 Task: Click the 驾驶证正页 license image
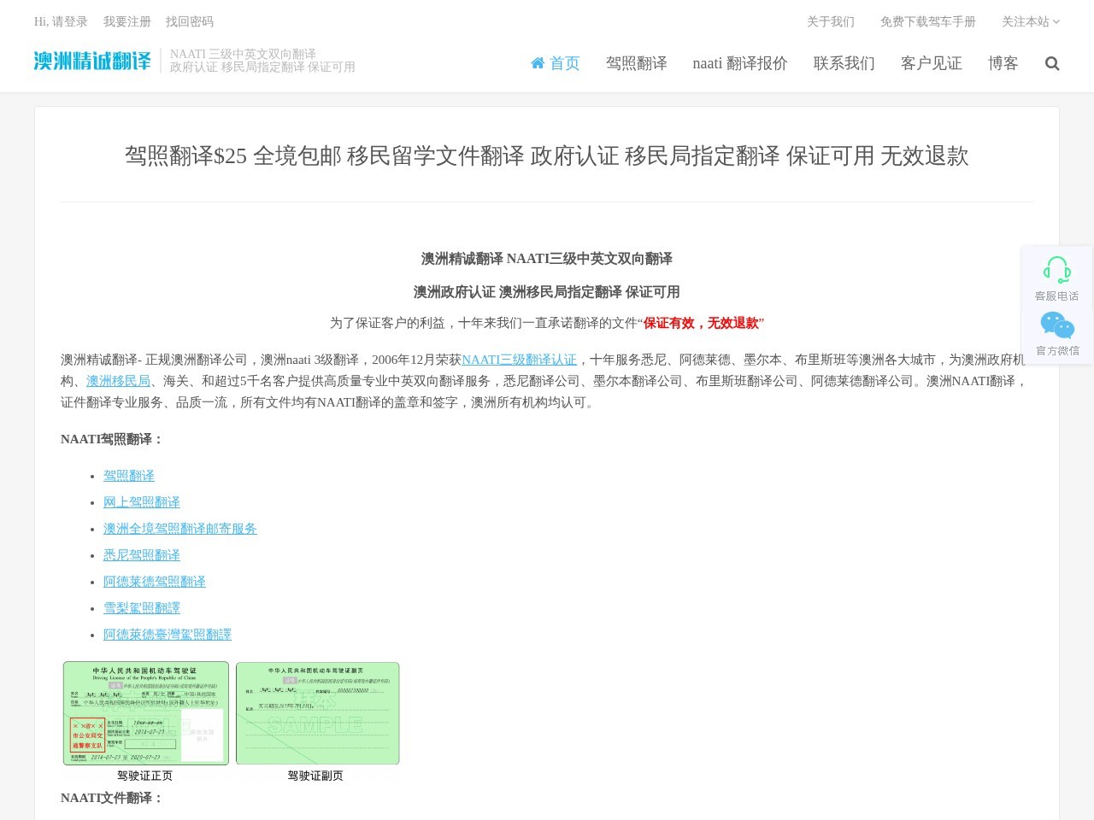(x=146, y=713)
